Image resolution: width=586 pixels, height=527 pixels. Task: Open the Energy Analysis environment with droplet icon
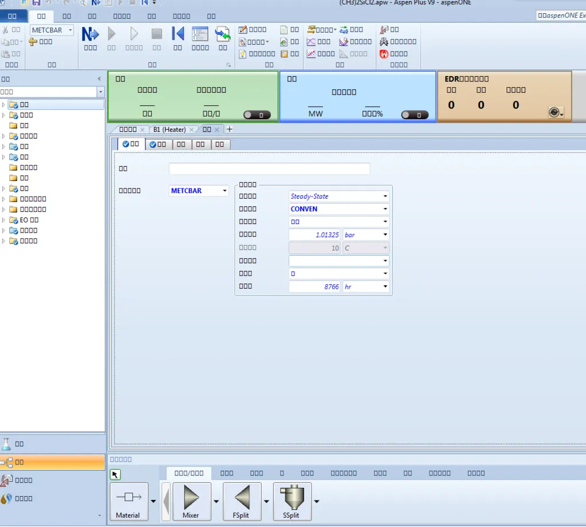pyautogui.click(x=52, y=498)
